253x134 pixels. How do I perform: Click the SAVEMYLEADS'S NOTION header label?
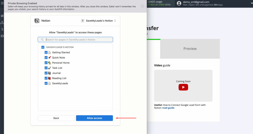[60, 47]
